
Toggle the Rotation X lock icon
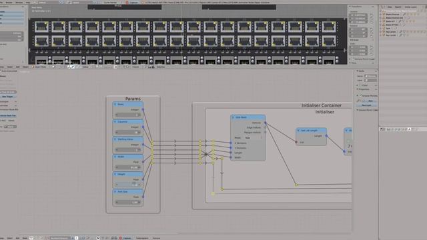tap(371, 29)
